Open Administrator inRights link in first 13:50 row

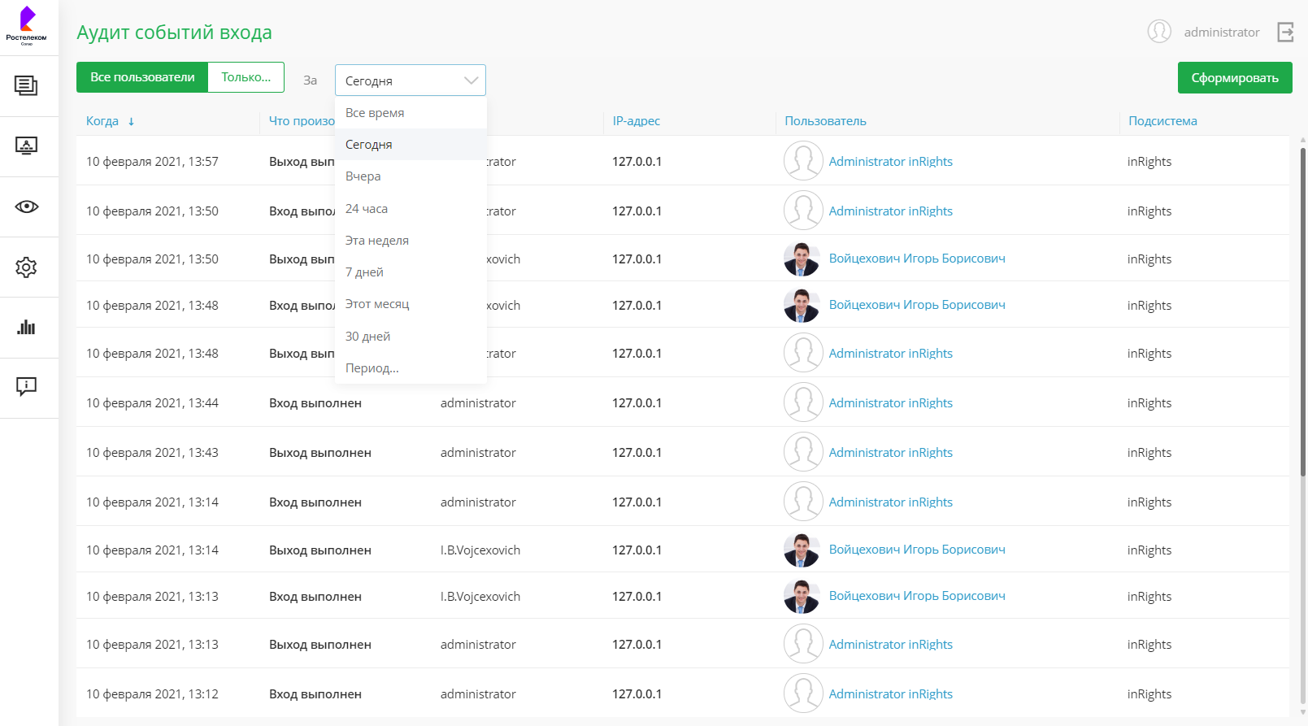[x=891, y=211]
